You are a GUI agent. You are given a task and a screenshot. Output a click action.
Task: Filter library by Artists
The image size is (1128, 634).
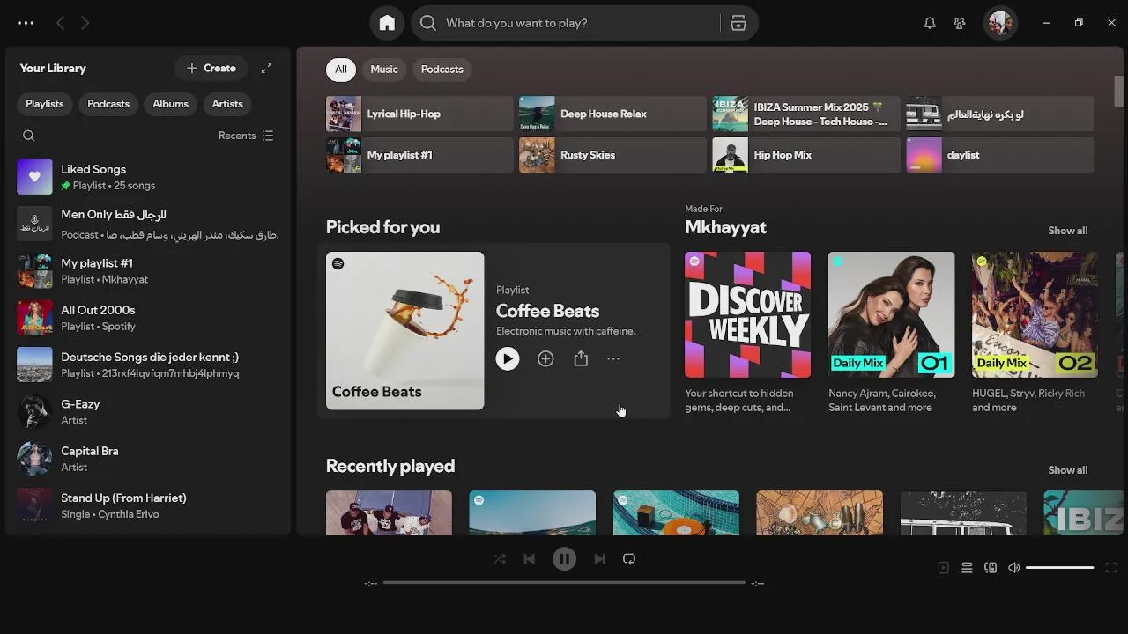point(227,104)
